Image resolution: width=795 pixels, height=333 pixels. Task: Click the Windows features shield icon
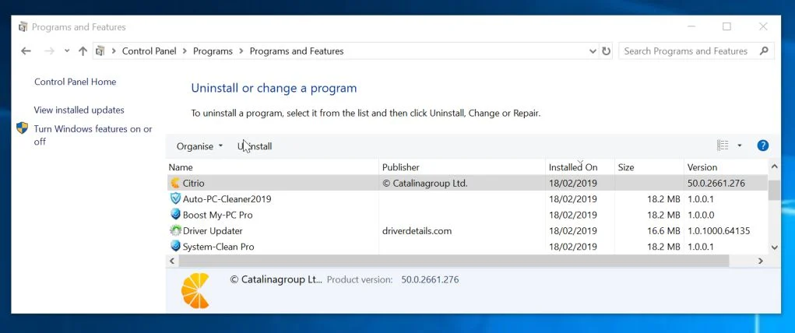(x=23, y=128)
